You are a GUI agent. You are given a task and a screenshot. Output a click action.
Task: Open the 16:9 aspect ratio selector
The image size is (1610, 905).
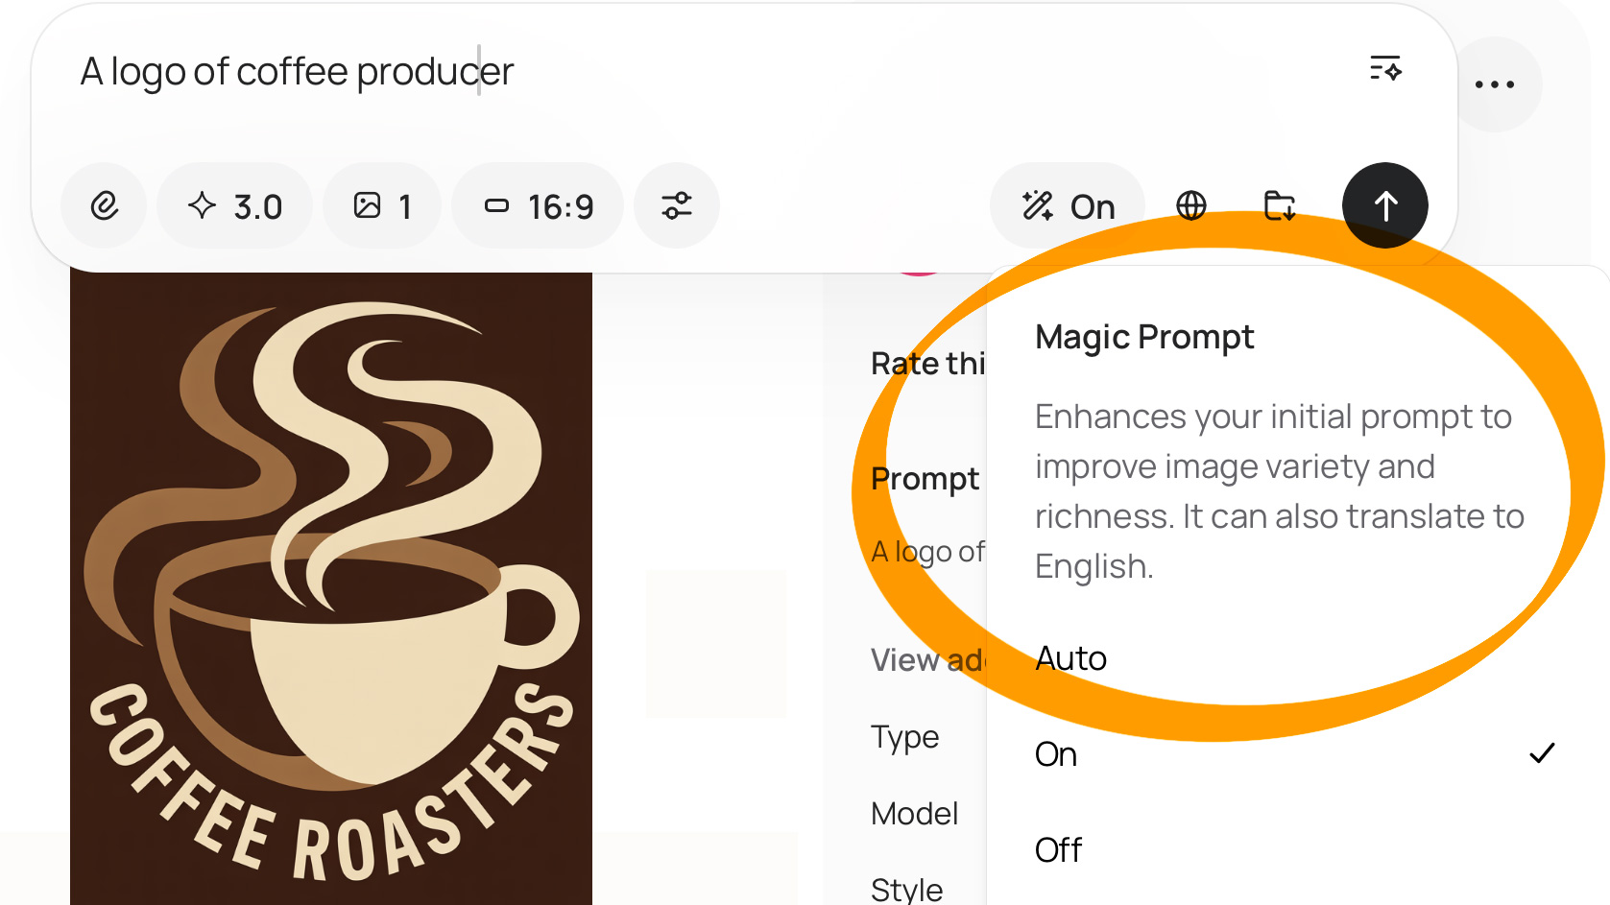click(x=538, y=205)
